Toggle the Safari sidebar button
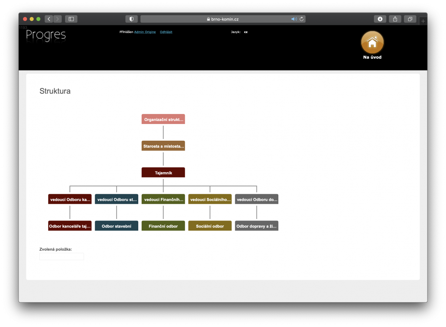 [71, 19]
